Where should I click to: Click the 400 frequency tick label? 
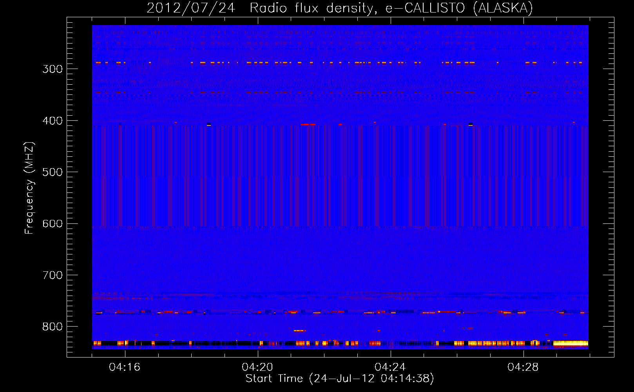click(53, 121)
